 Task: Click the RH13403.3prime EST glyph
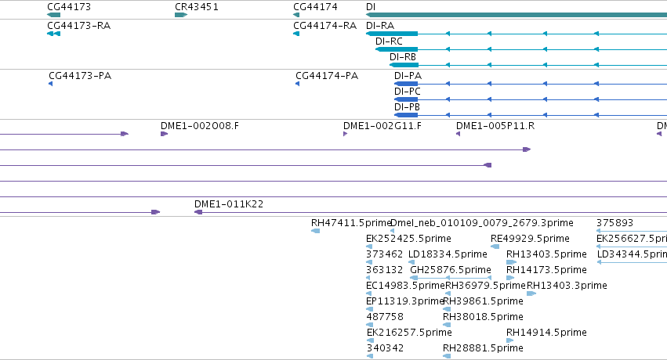click(531, 293)
